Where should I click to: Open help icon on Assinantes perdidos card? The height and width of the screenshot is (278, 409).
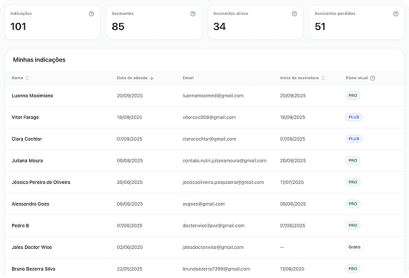[x=395, y=14]
